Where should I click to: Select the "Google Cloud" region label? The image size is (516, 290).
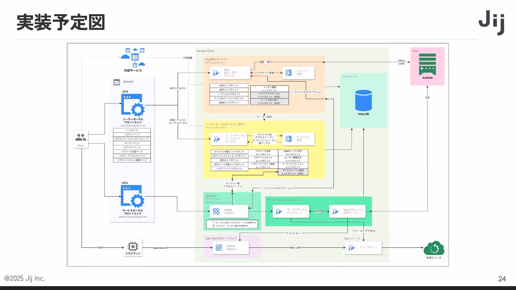(205, 51)
